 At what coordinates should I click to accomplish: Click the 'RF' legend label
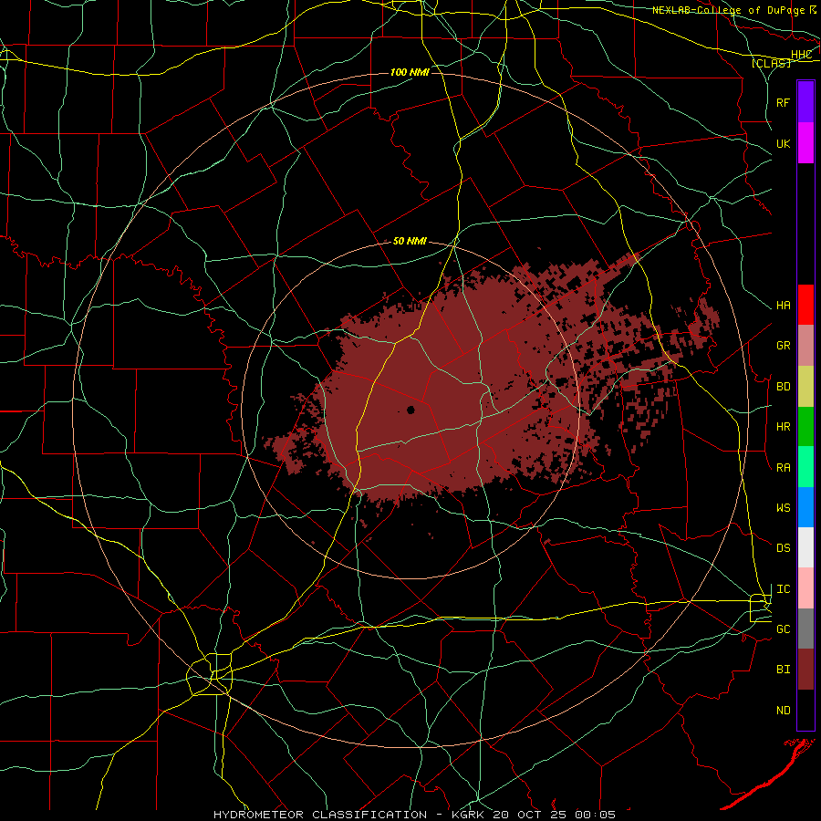(x=784, y=102)
